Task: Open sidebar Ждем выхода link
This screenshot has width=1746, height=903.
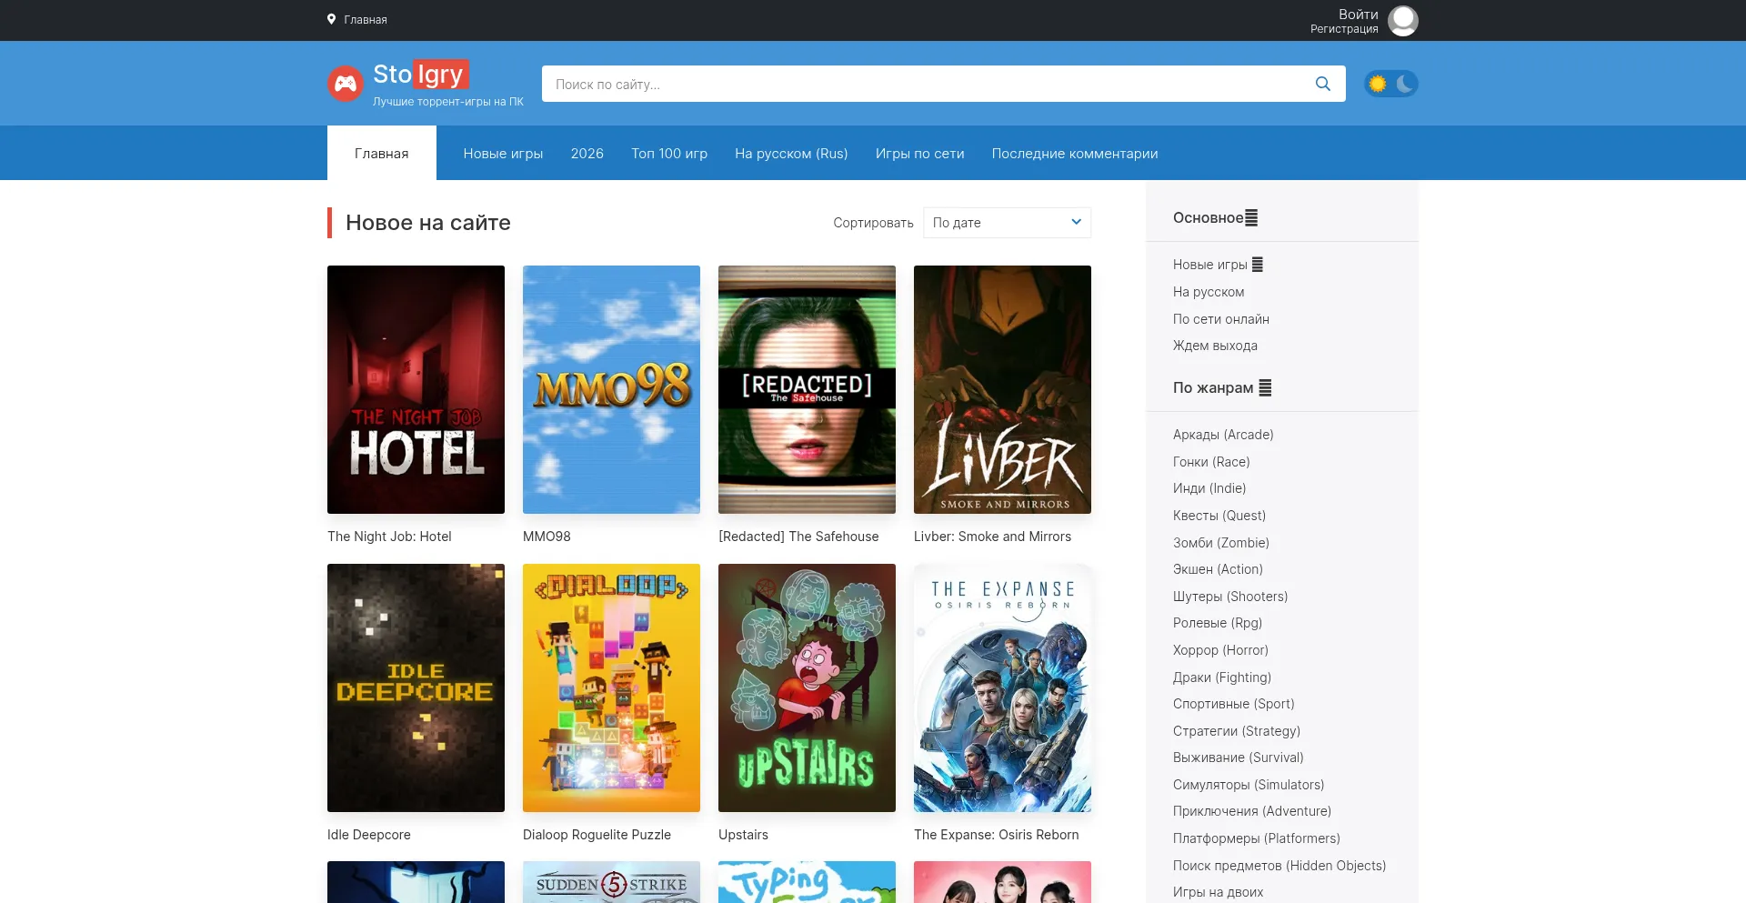Action: (x=1215, y=346)
